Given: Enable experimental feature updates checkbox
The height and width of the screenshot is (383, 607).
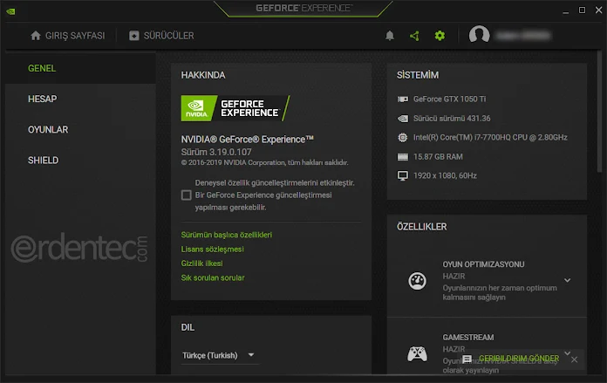Looking at the screenshot, I should point(187,195).
